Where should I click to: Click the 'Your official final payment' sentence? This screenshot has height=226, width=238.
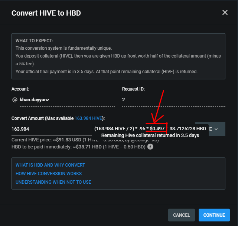107,72
